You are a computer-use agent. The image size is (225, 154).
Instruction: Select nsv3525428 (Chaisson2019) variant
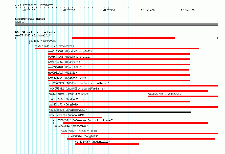pyautogui.click(x=67, y=78)
